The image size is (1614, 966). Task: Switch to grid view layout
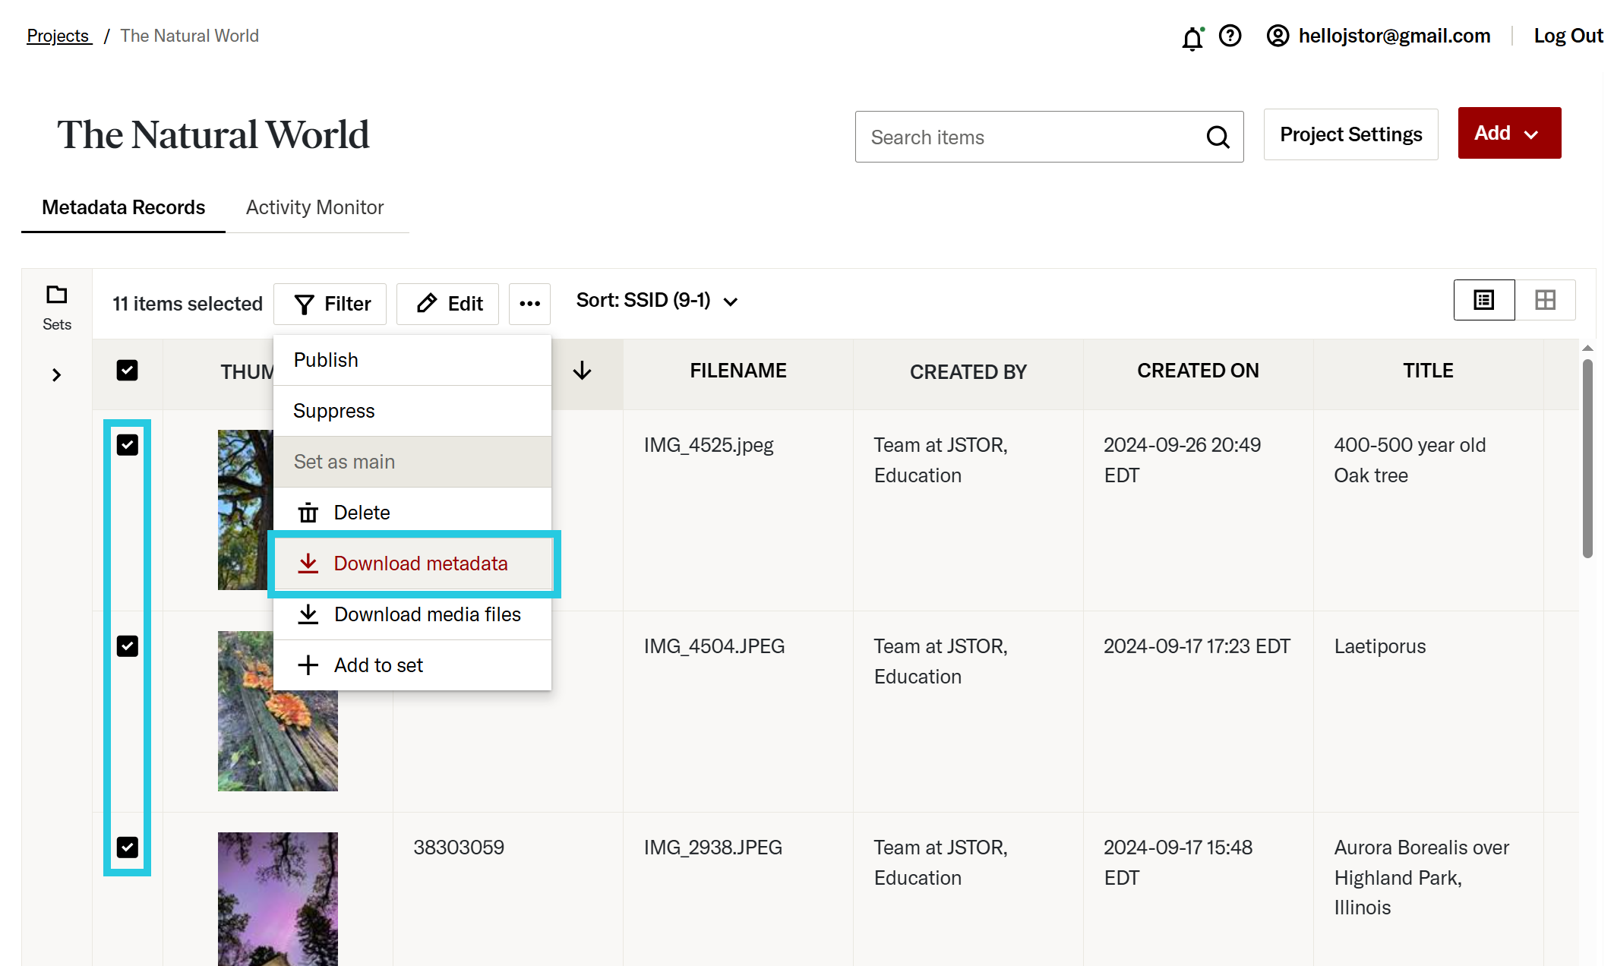coord(1545,300)
